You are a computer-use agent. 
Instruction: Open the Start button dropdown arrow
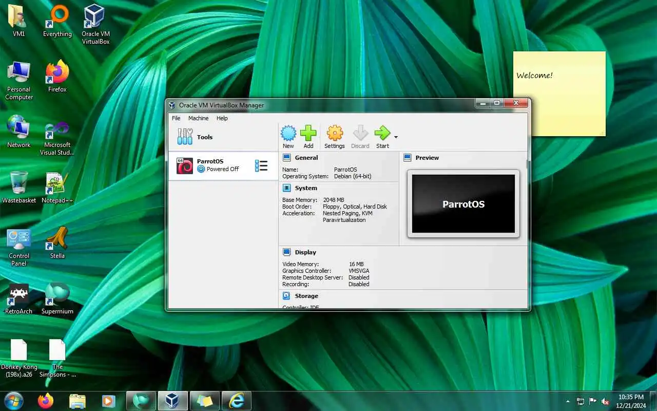click(x=396, y=137)
